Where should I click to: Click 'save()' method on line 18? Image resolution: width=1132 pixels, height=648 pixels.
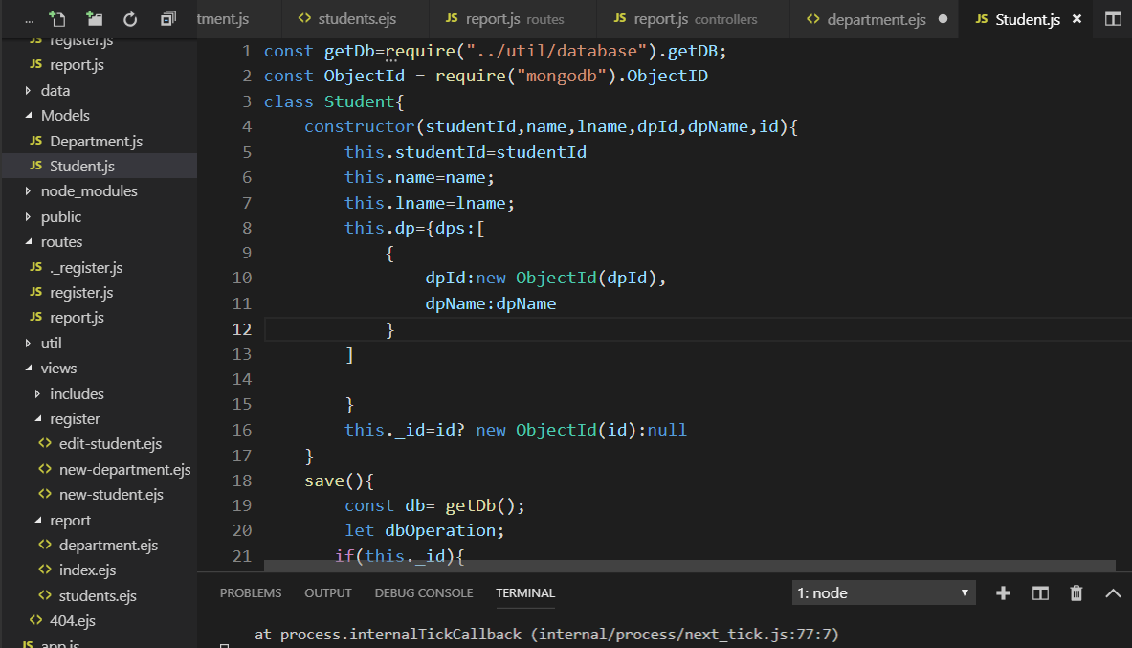(339, 481)
